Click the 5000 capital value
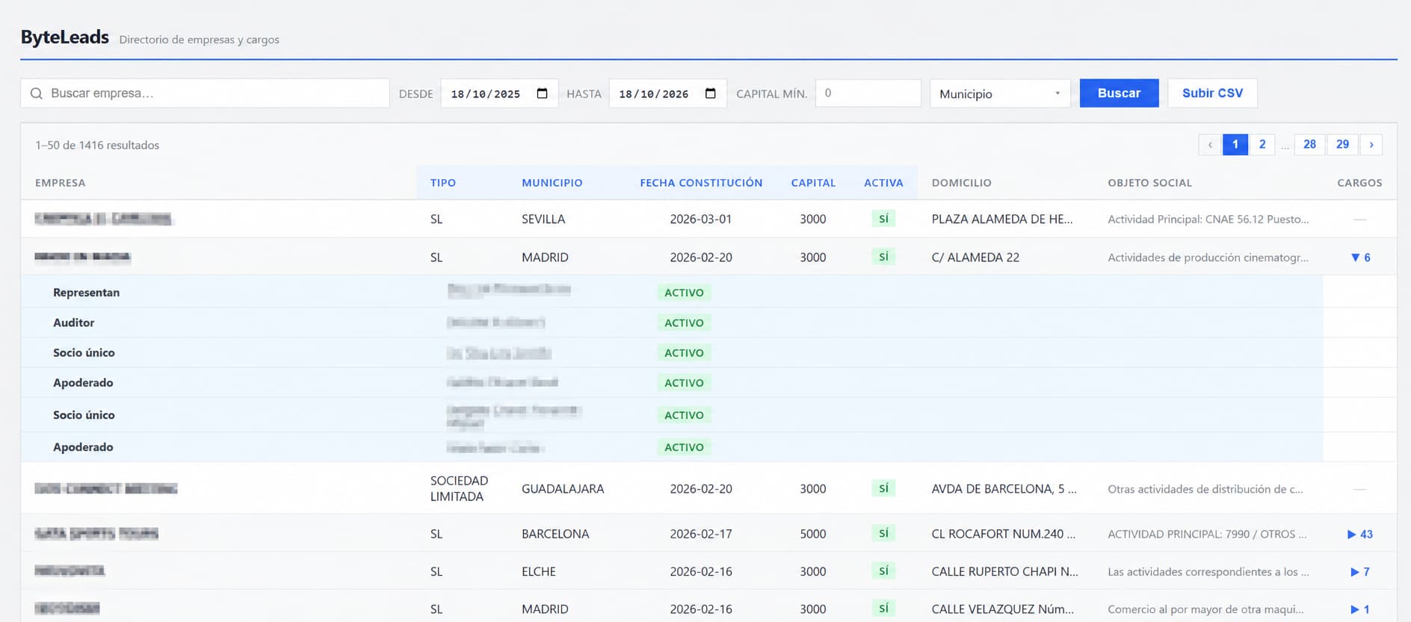This screenshot has height=622, width=1411. point(813,534)
